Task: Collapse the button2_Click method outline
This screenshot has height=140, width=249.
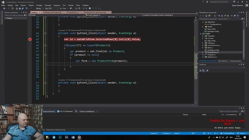Action: (x=46, y=33)
